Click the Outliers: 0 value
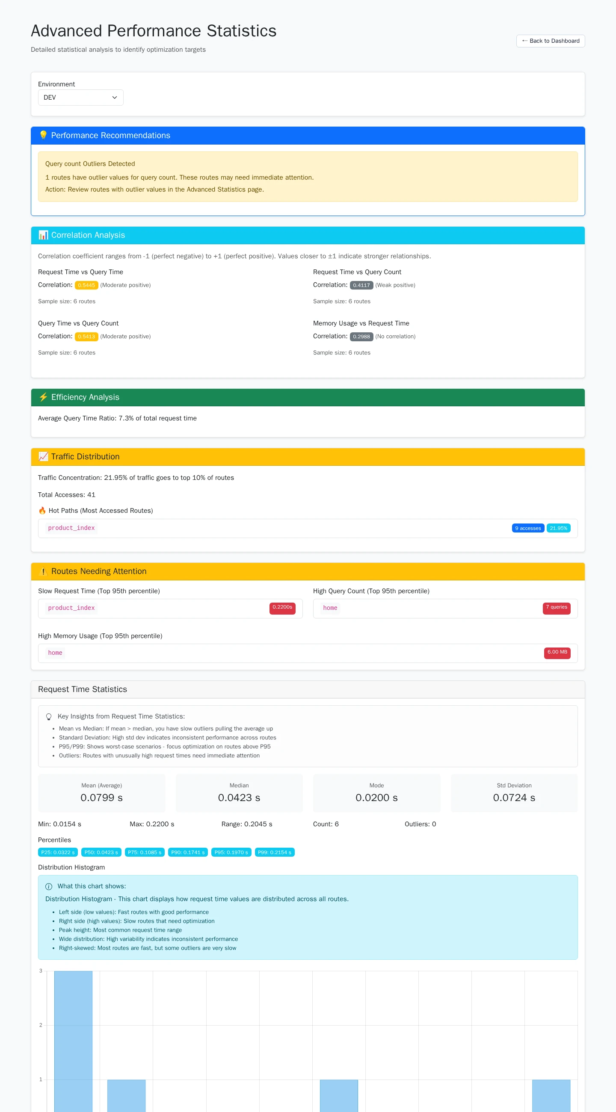The image size is (616, 1112). 420,824
